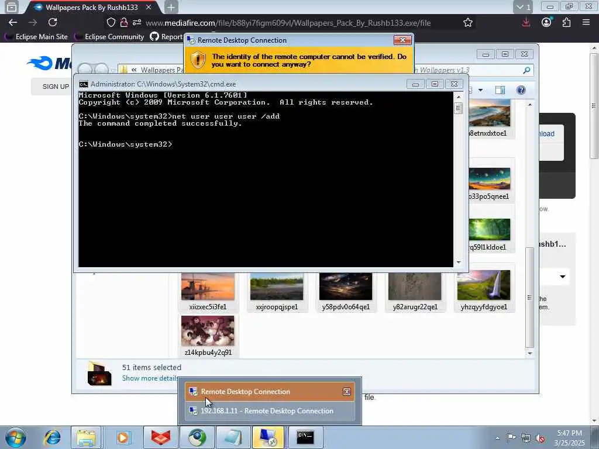The width and height of the screenshot is (599, 449).
Task: Open Windows Explorer from the taskbar
Action: [87, 437]
